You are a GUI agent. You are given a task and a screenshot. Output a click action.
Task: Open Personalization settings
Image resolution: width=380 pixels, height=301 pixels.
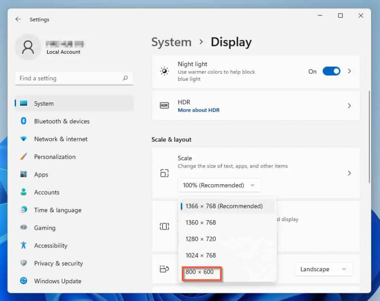coord(55,157)
